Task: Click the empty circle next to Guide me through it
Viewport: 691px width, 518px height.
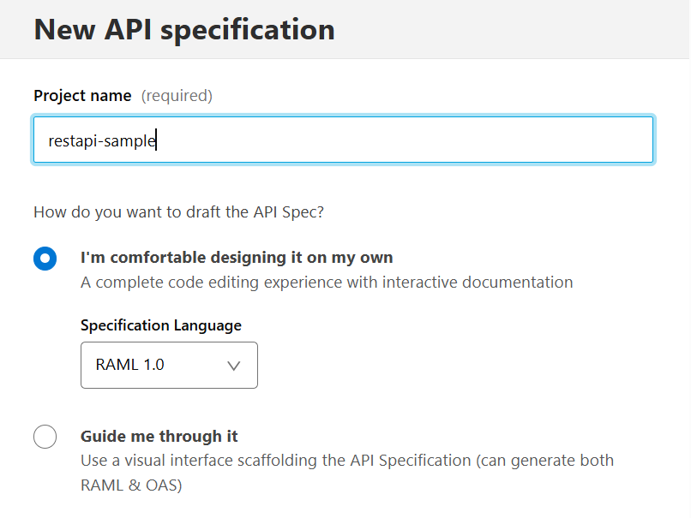Action: (45, 437)
